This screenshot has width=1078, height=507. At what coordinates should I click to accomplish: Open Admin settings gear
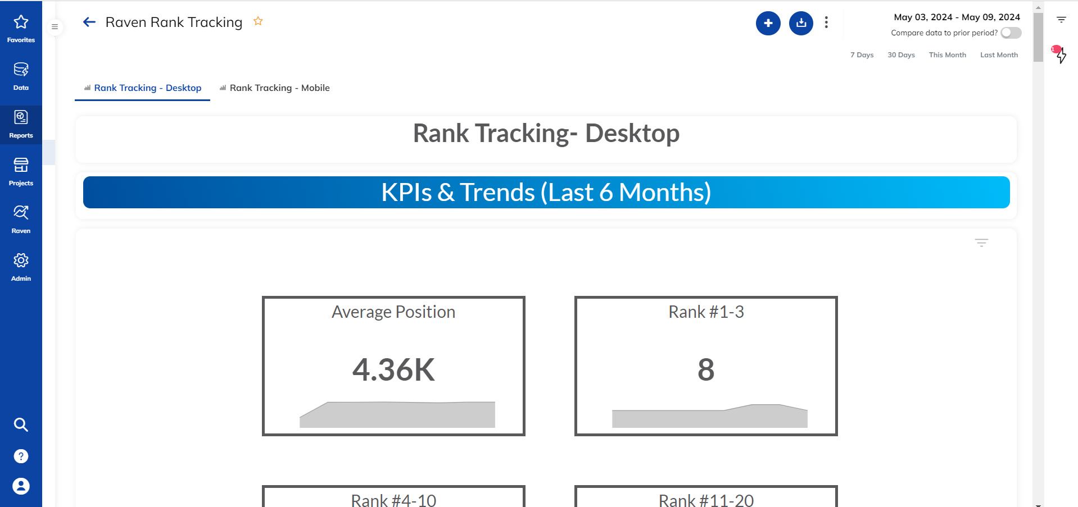(21, 267)
